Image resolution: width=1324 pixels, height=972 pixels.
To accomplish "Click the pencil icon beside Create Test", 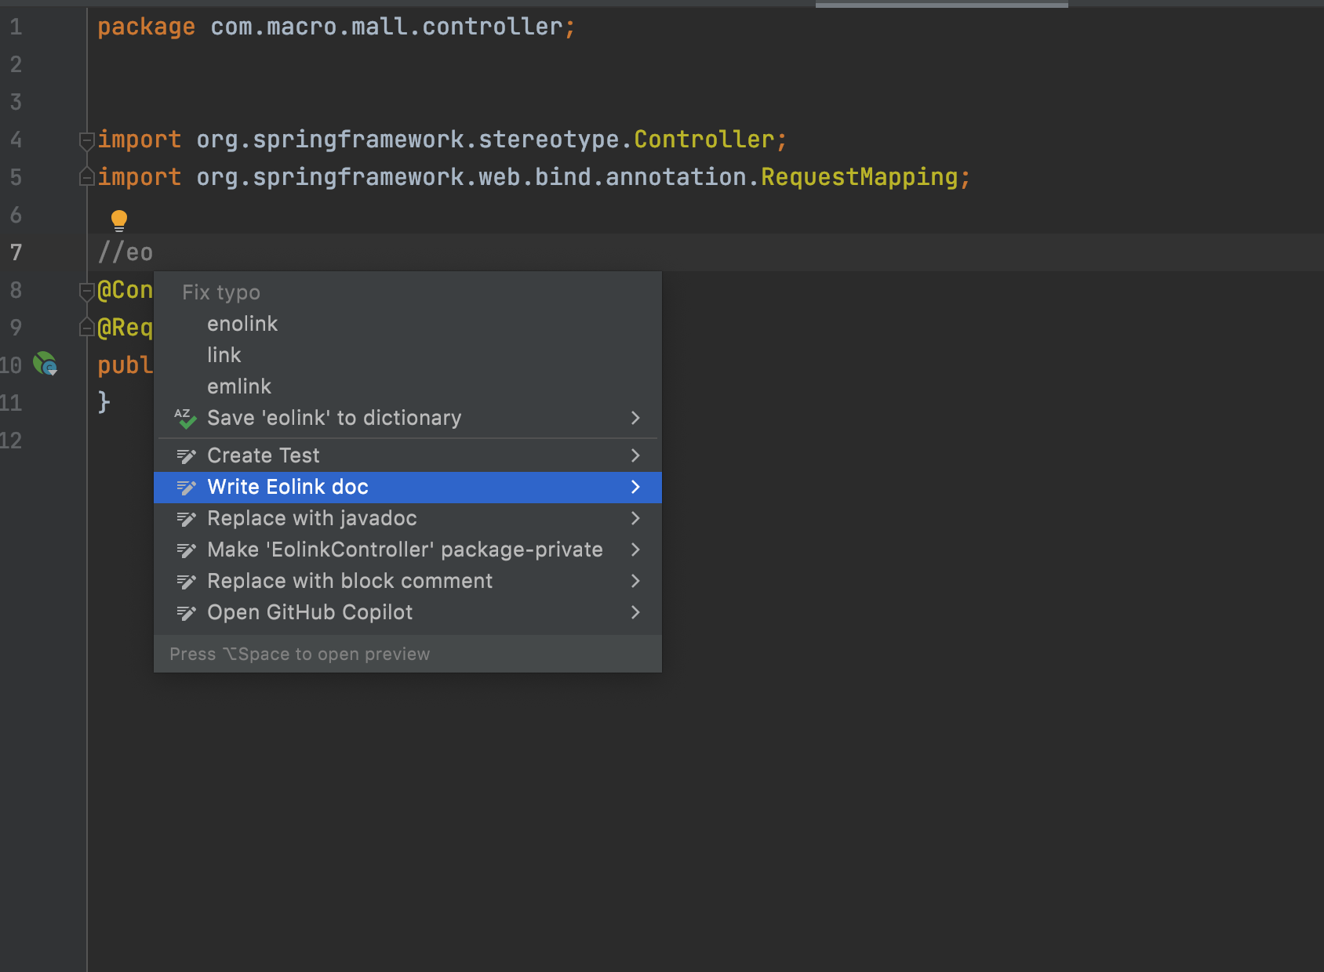I will pyautogui.click(x=186, y=455).
